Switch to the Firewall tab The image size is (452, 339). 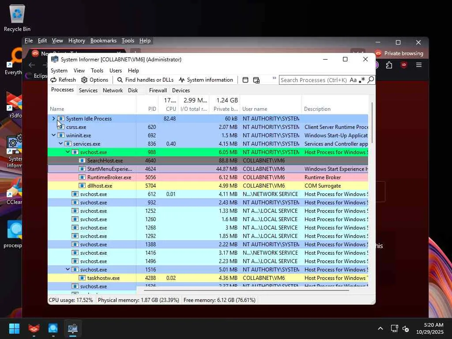click(158, 90)
